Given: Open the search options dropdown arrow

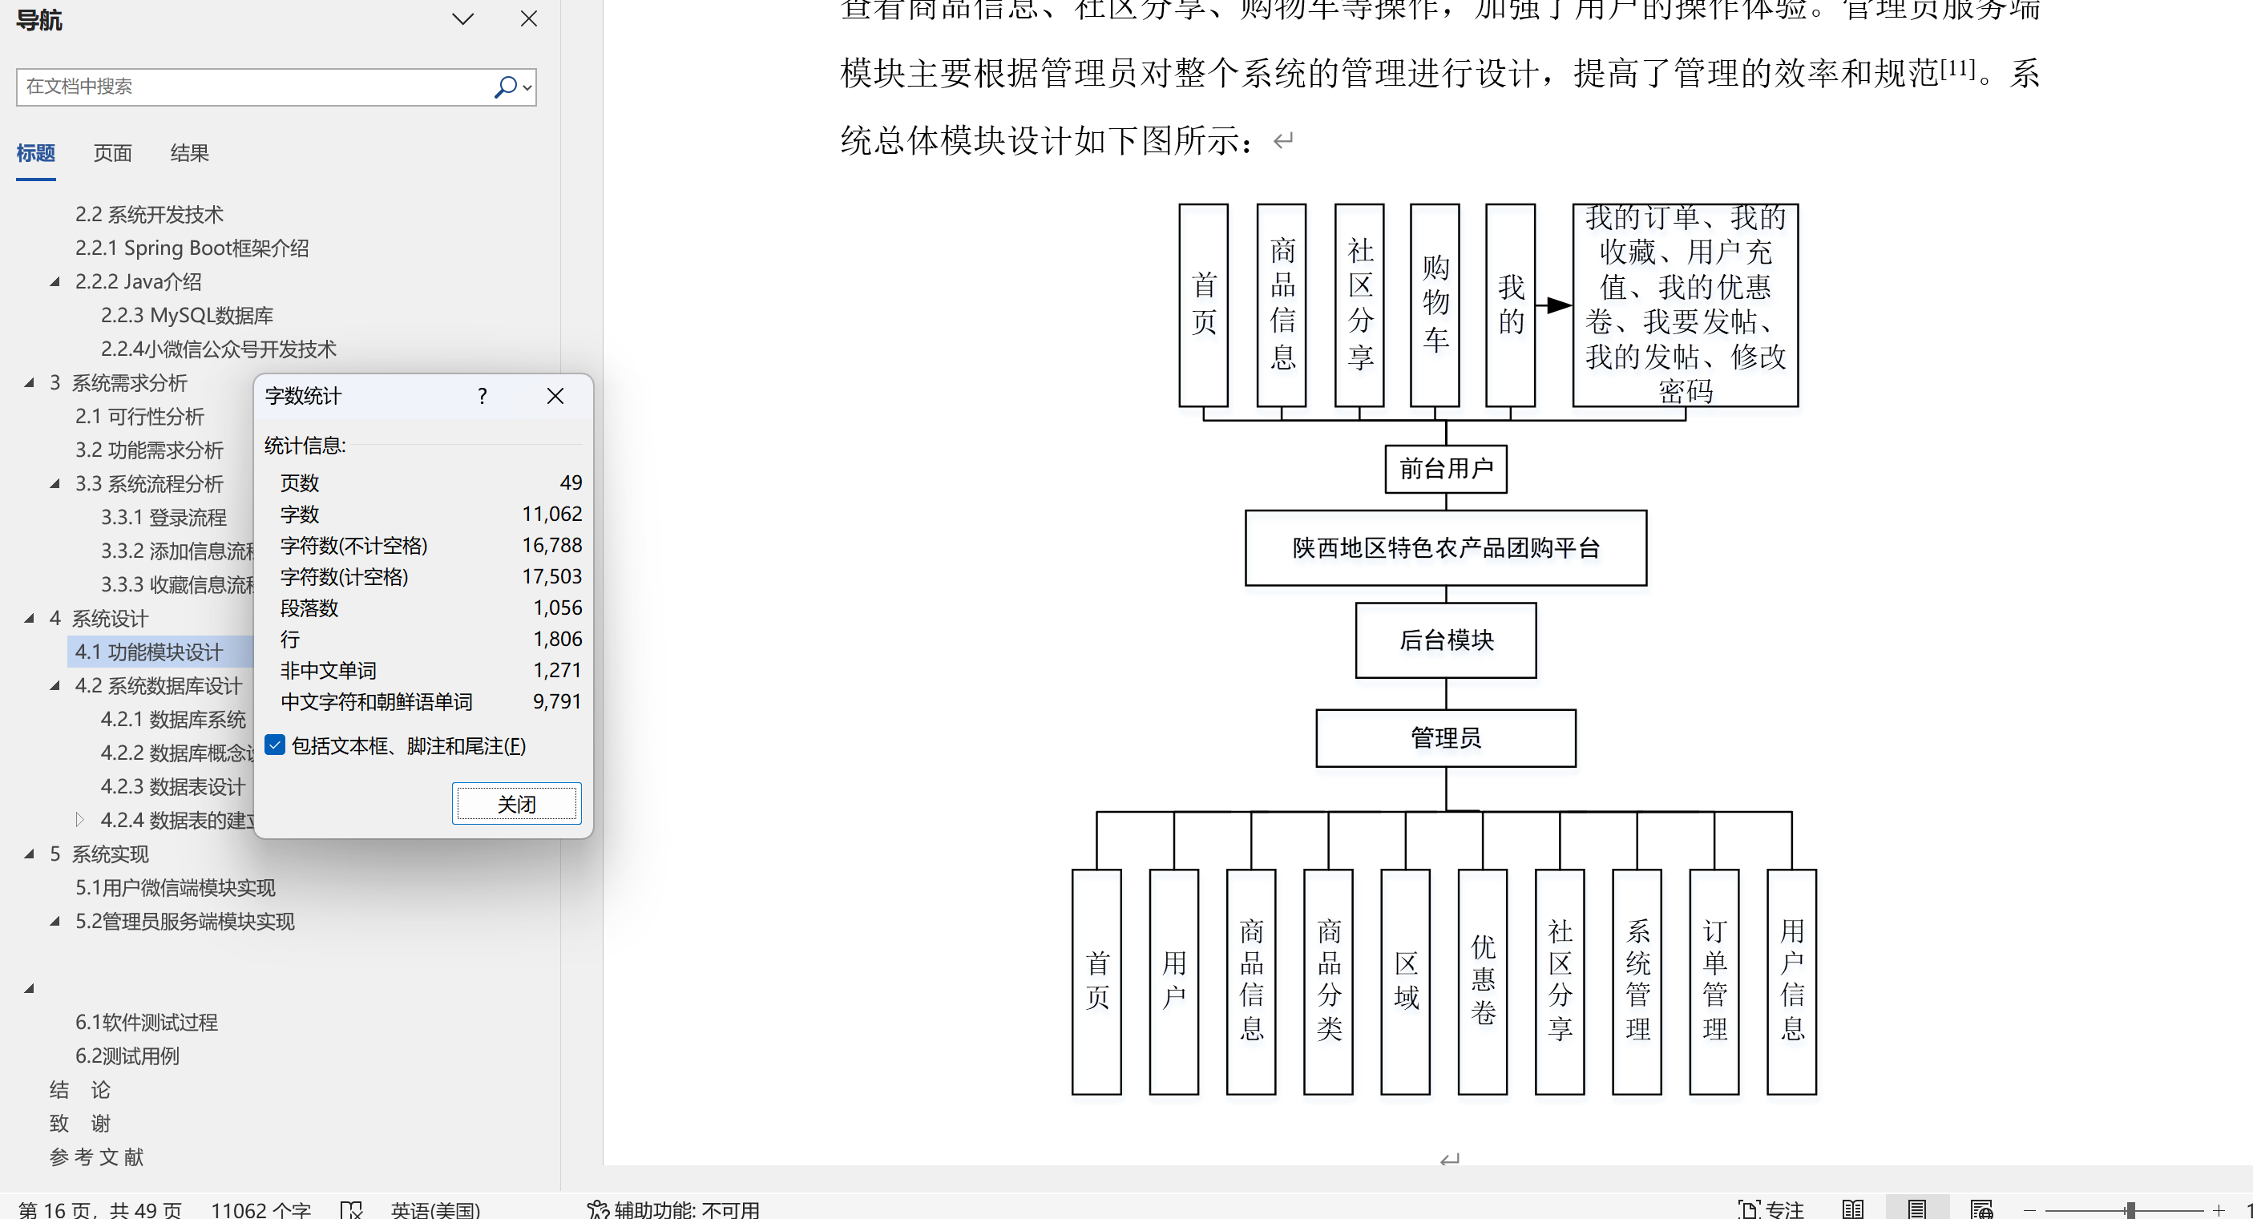Looking at the screenshot, I should pyautogui.click(x=527, y=87).
